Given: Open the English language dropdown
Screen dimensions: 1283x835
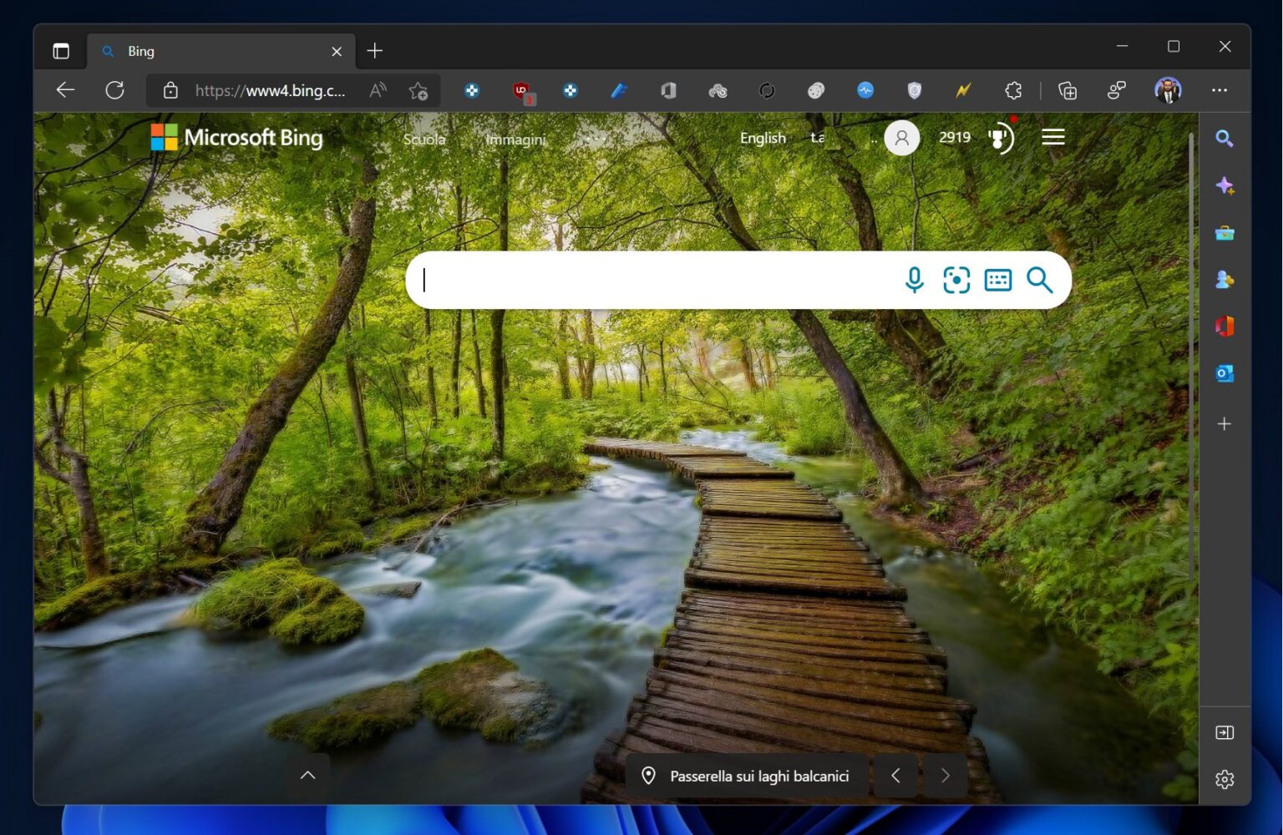Looking at the screenshot, I should [763, 138].
